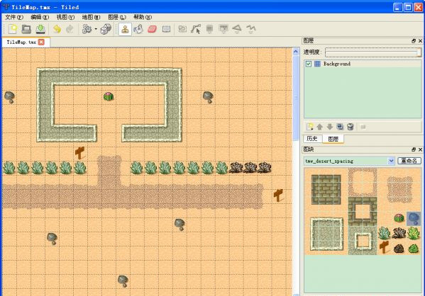Select the pink Eraser tool

coord(153,29)
